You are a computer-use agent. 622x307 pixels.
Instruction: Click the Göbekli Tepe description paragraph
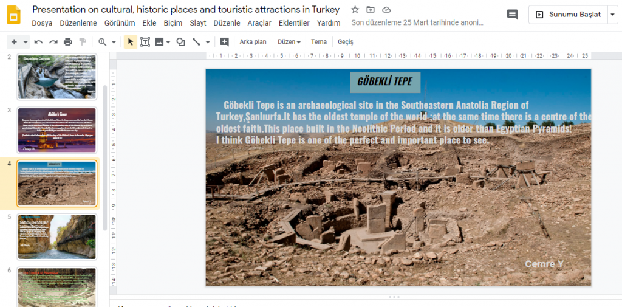(404, 123)
